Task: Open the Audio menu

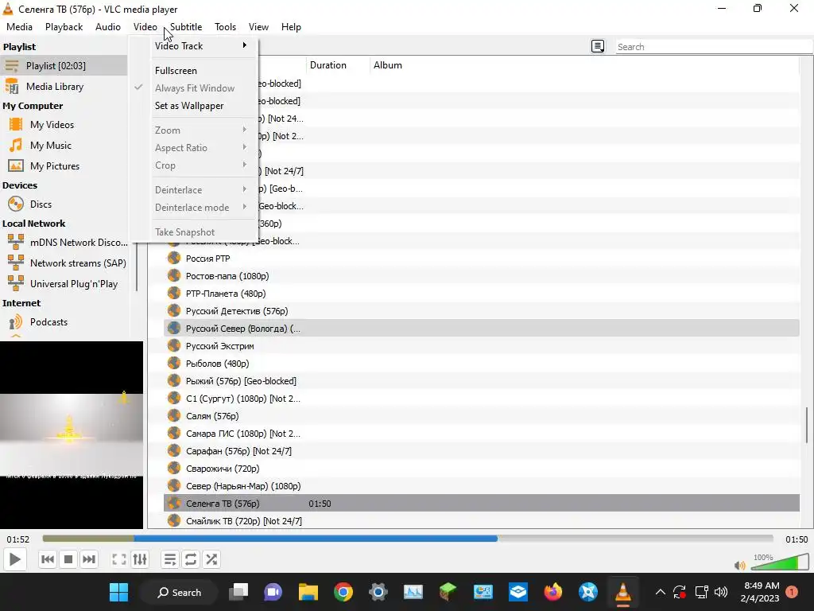Action: click(x=108, y=27)
